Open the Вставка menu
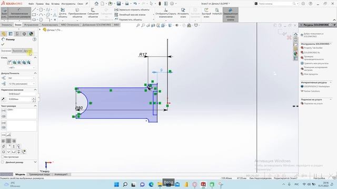Screen dimensions: 337x189 coord(55,4)
